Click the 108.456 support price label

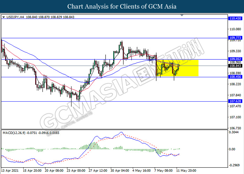235,77
